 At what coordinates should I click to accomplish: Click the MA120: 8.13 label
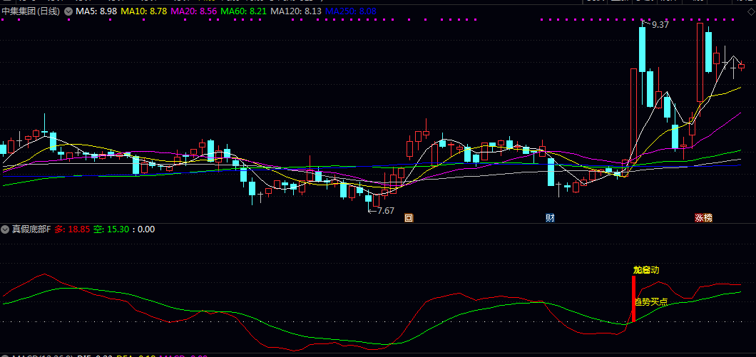(x=296, y=11)
